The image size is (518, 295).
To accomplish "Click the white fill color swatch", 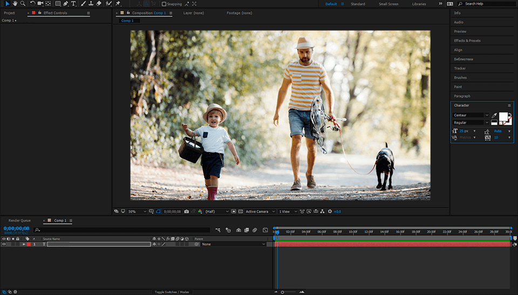I will tap(503, 116).
